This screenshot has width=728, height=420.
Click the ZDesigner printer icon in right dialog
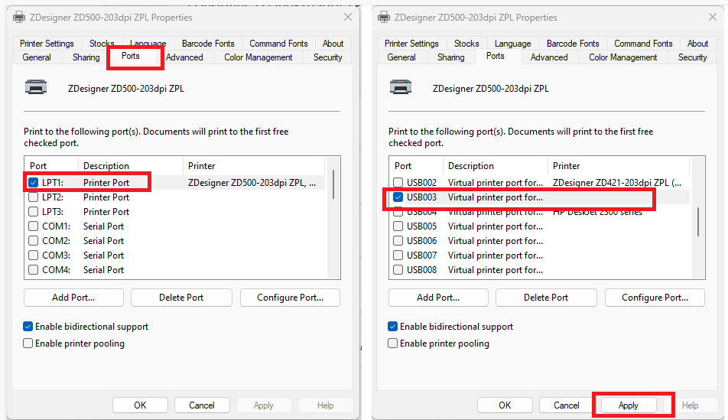click(401, 87)
